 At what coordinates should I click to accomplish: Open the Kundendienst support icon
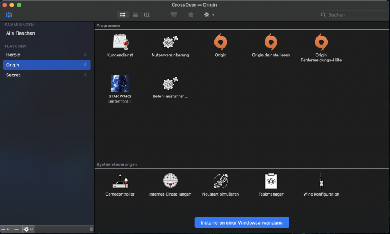120,42
